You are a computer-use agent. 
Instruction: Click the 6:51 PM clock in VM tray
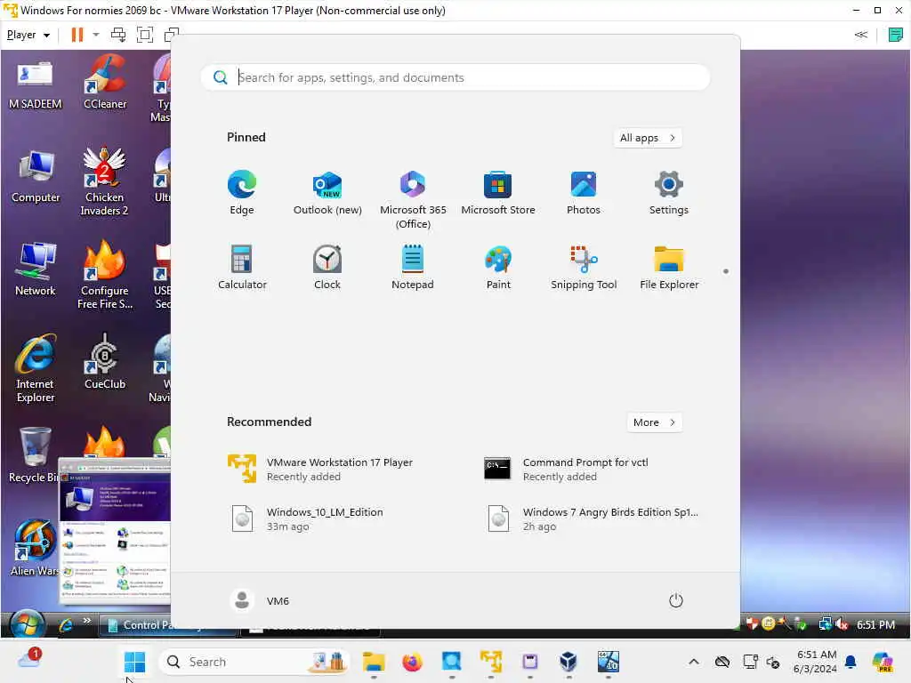coord(875,625)
